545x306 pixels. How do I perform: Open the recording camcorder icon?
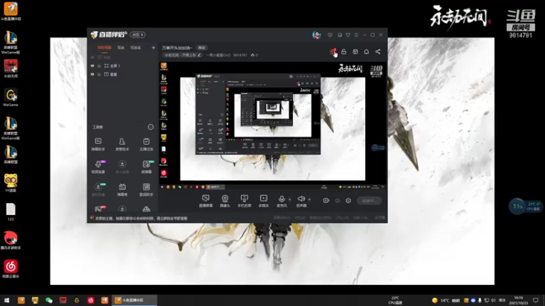326,201
